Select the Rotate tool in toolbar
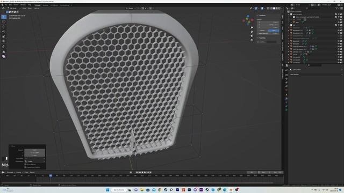This screenshot has height=193, width=344. (4, 32)
